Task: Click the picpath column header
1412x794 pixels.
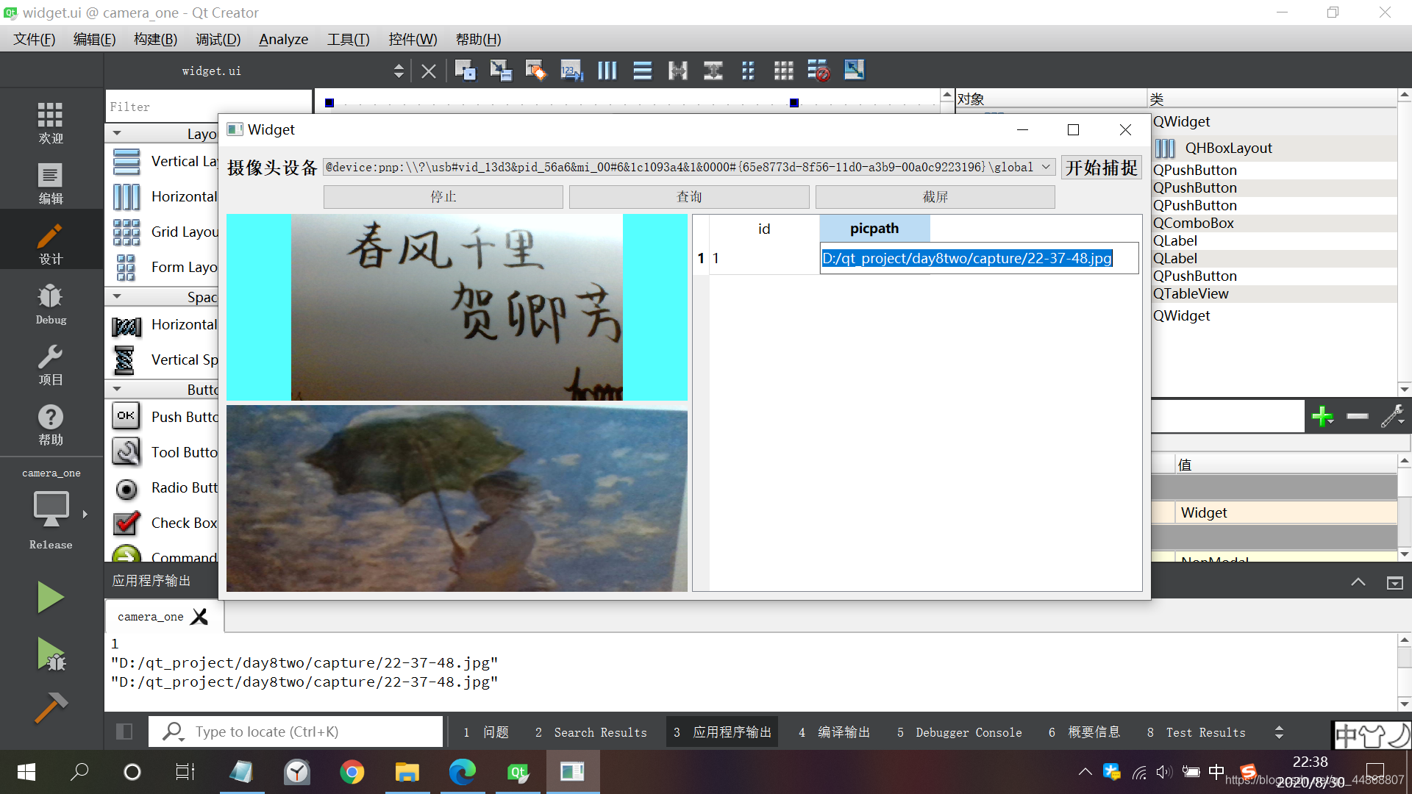Action: coord(874,229)
